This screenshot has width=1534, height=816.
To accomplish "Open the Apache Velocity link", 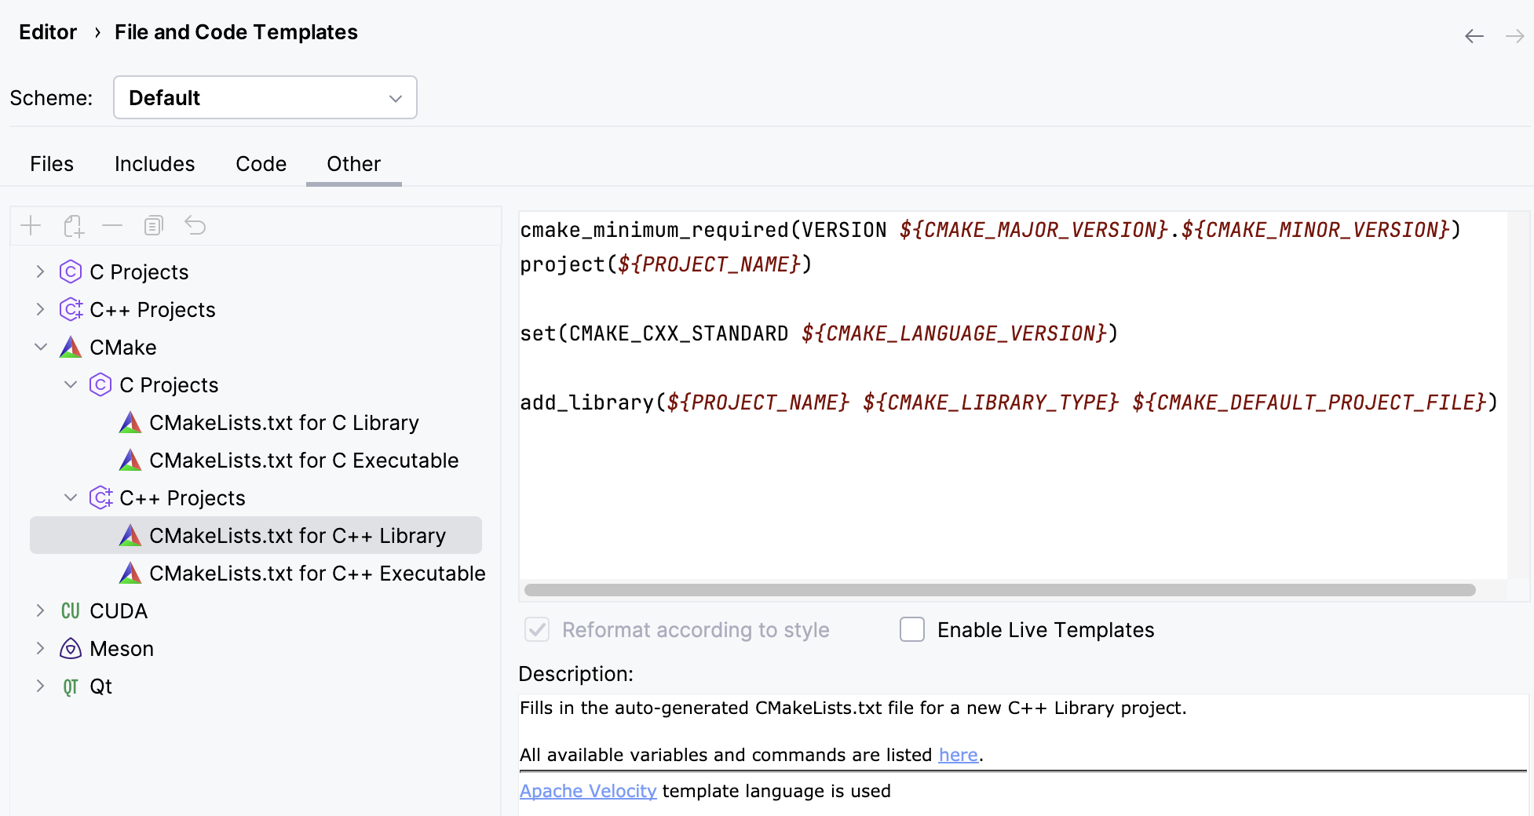I will coord(587,791).
